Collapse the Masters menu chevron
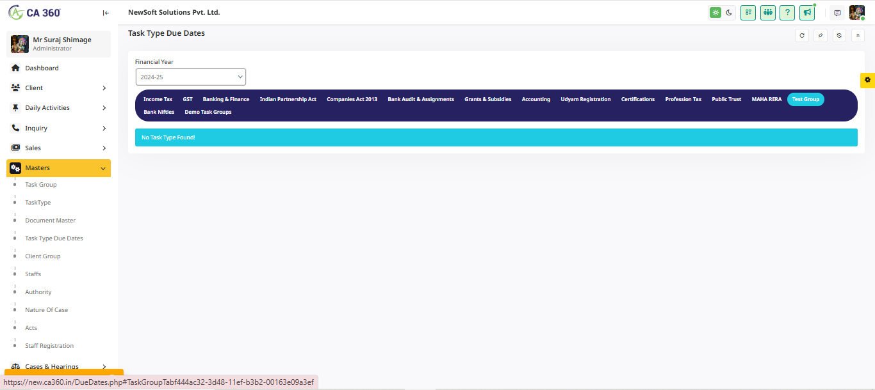 (x=103, y=168)
